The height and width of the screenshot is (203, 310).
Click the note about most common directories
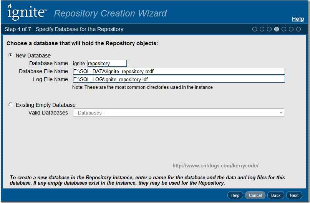click(x=143, y=87)
